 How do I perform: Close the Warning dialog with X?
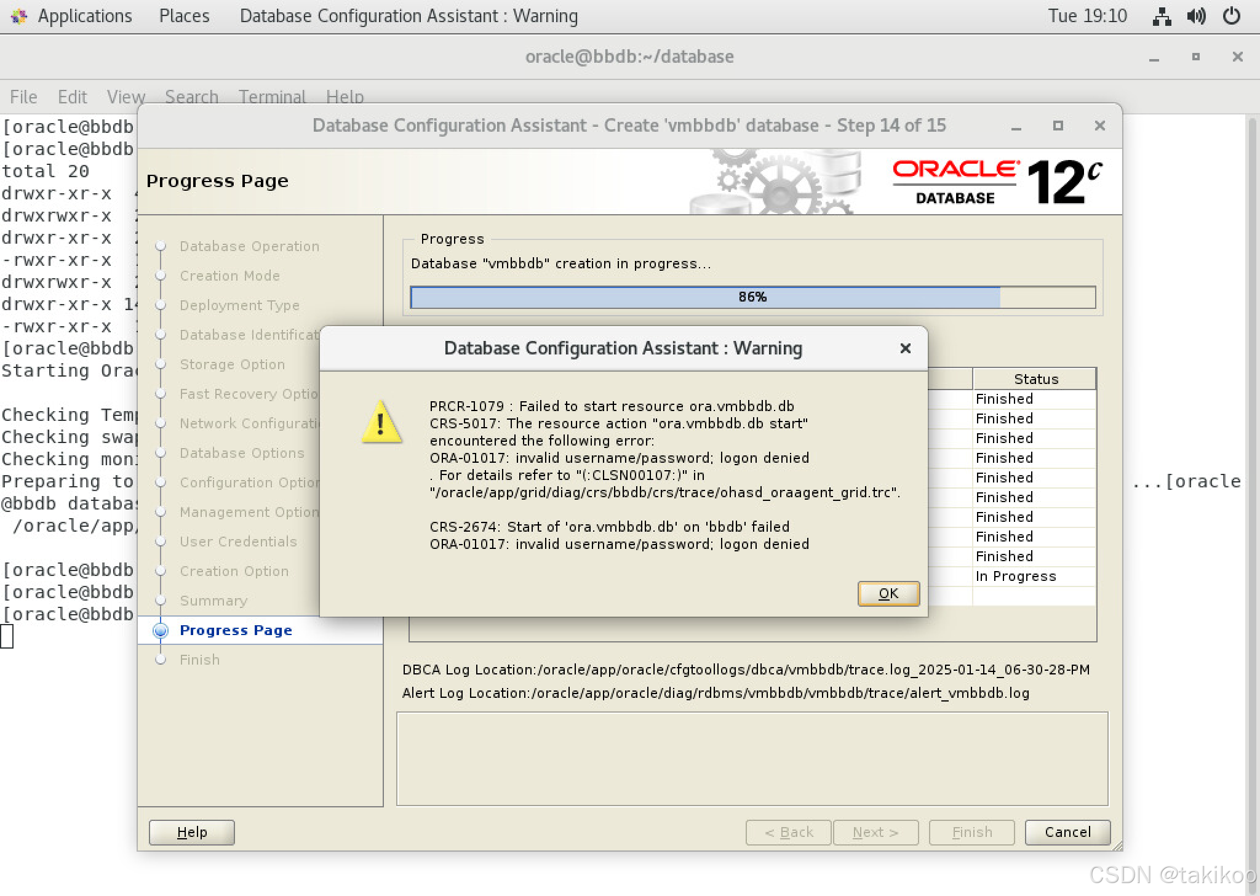tap(905, 348)
